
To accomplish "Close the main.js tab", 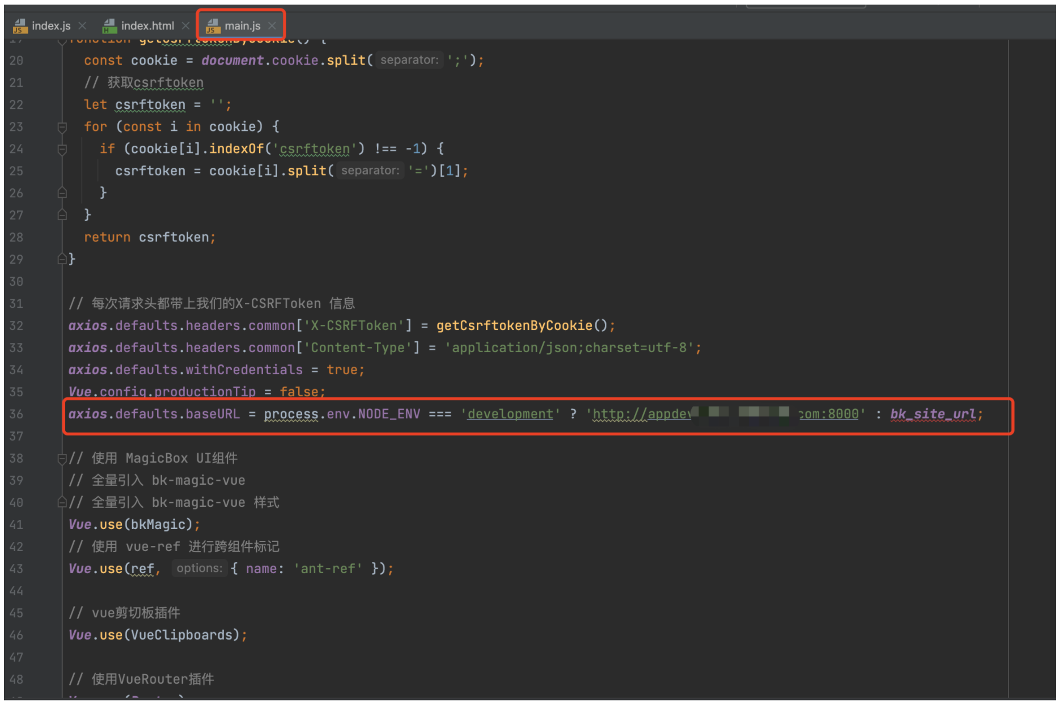I will point(272,26).
